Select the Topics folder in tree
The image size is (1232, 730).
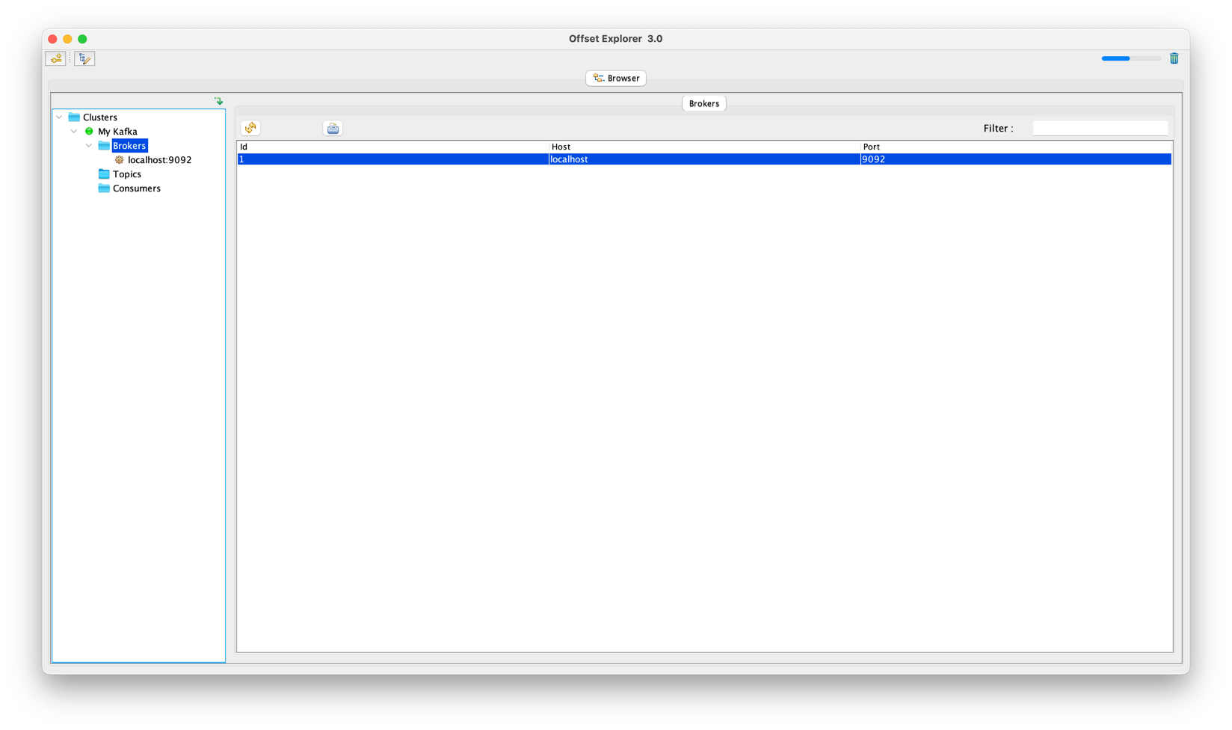click(126, 174)
